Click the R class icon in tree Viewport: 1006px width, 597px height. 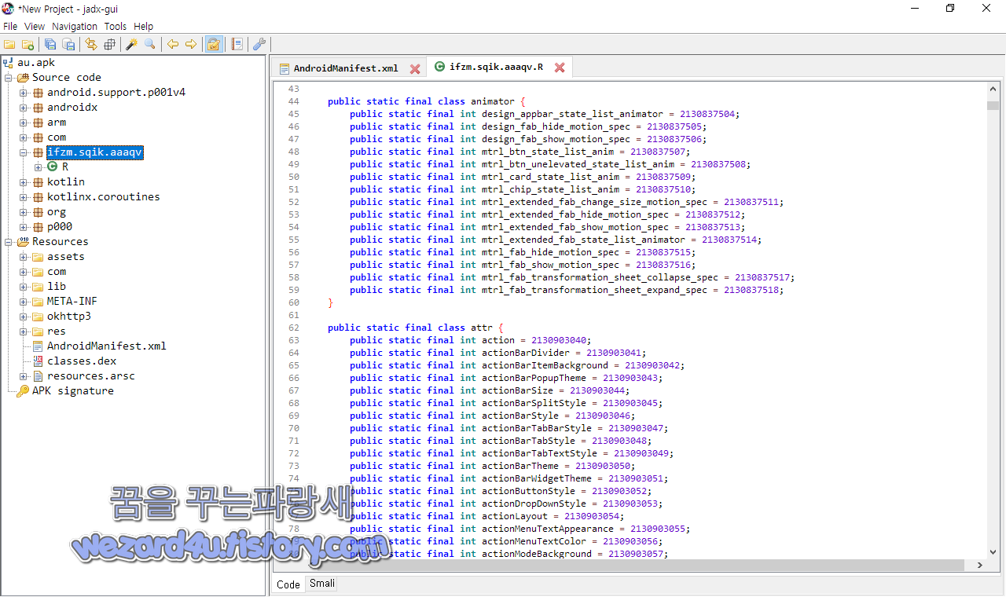pos(53,167)
